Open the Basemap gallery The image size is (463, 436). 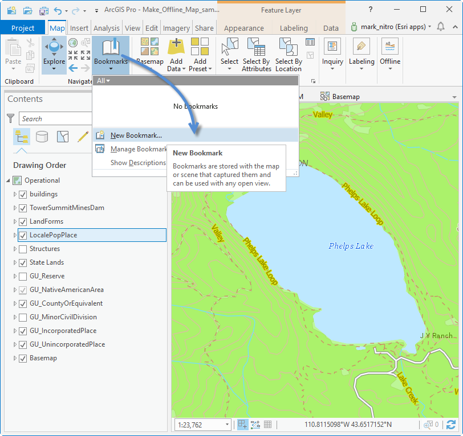(x=150, y=55)
